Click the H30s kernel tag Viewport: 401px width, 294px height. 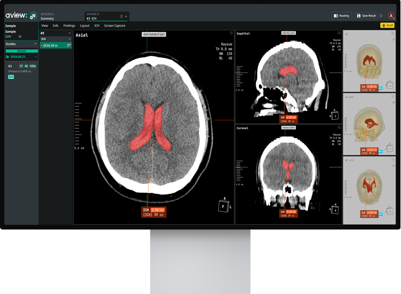click(x=33, y=66)
